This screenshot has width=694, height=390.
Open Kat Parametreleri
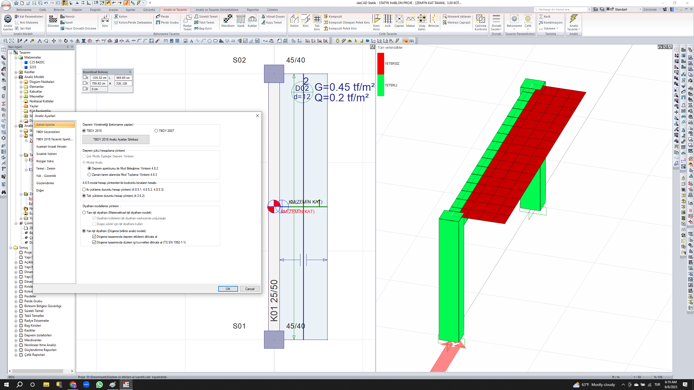pyautogui.click(x=29, y=17)
